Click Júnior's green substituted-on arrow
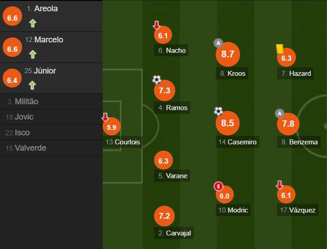 [32, 85]
